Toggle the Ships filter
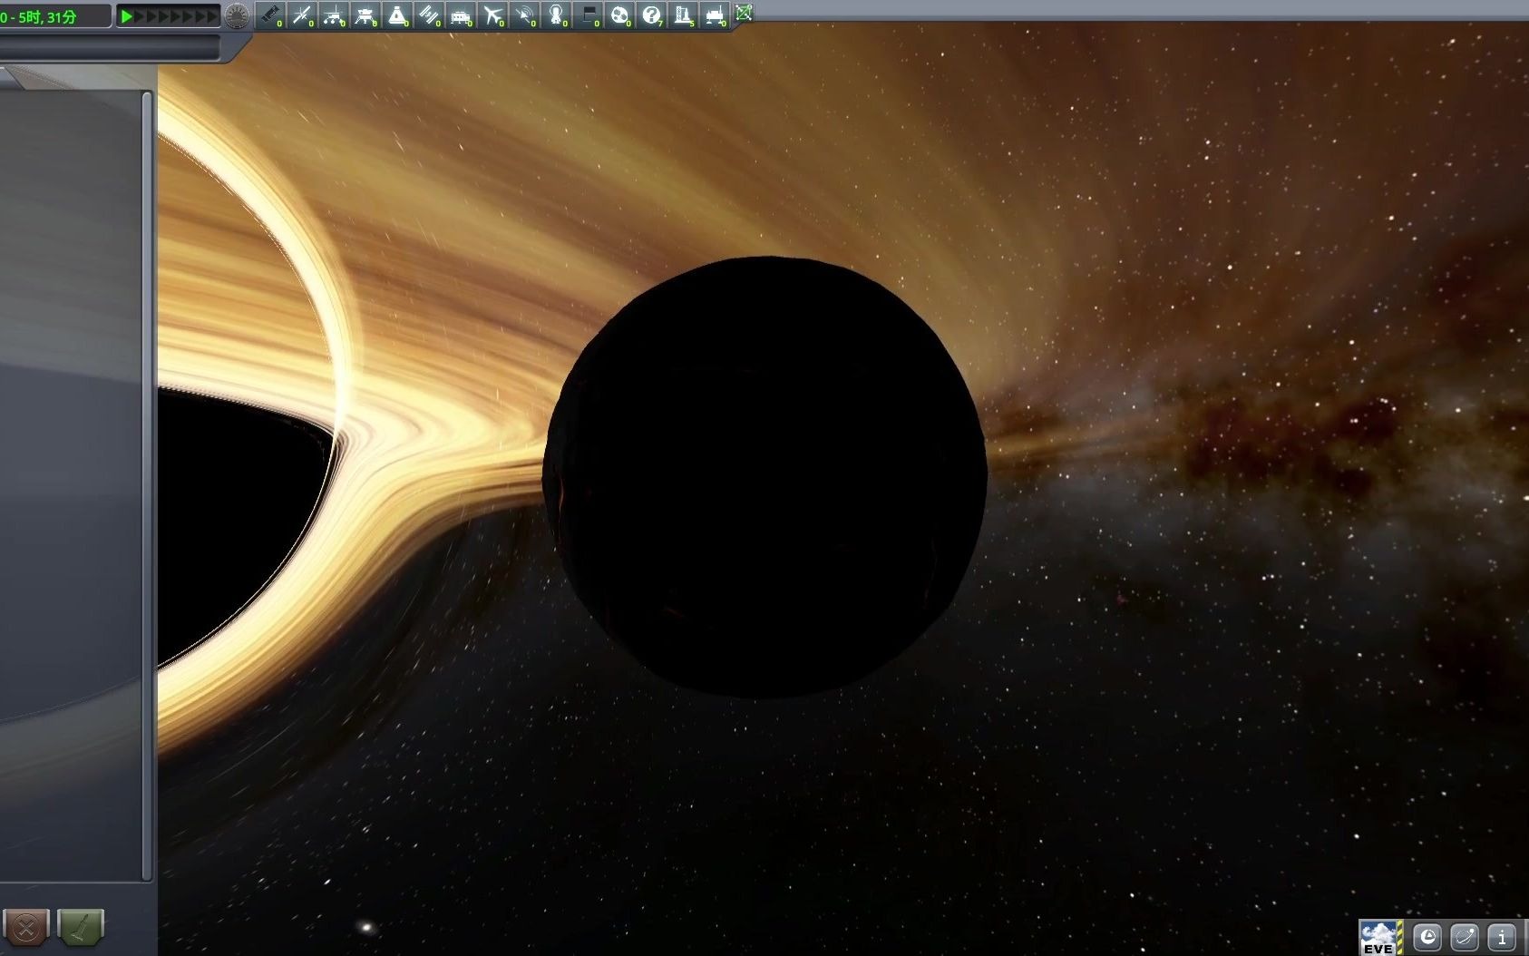 click(397, 15)
